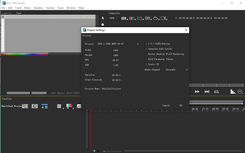This screenshot has width=245, height=153.
Task: Enable Static UI checkbox
Action: (146, 64)
